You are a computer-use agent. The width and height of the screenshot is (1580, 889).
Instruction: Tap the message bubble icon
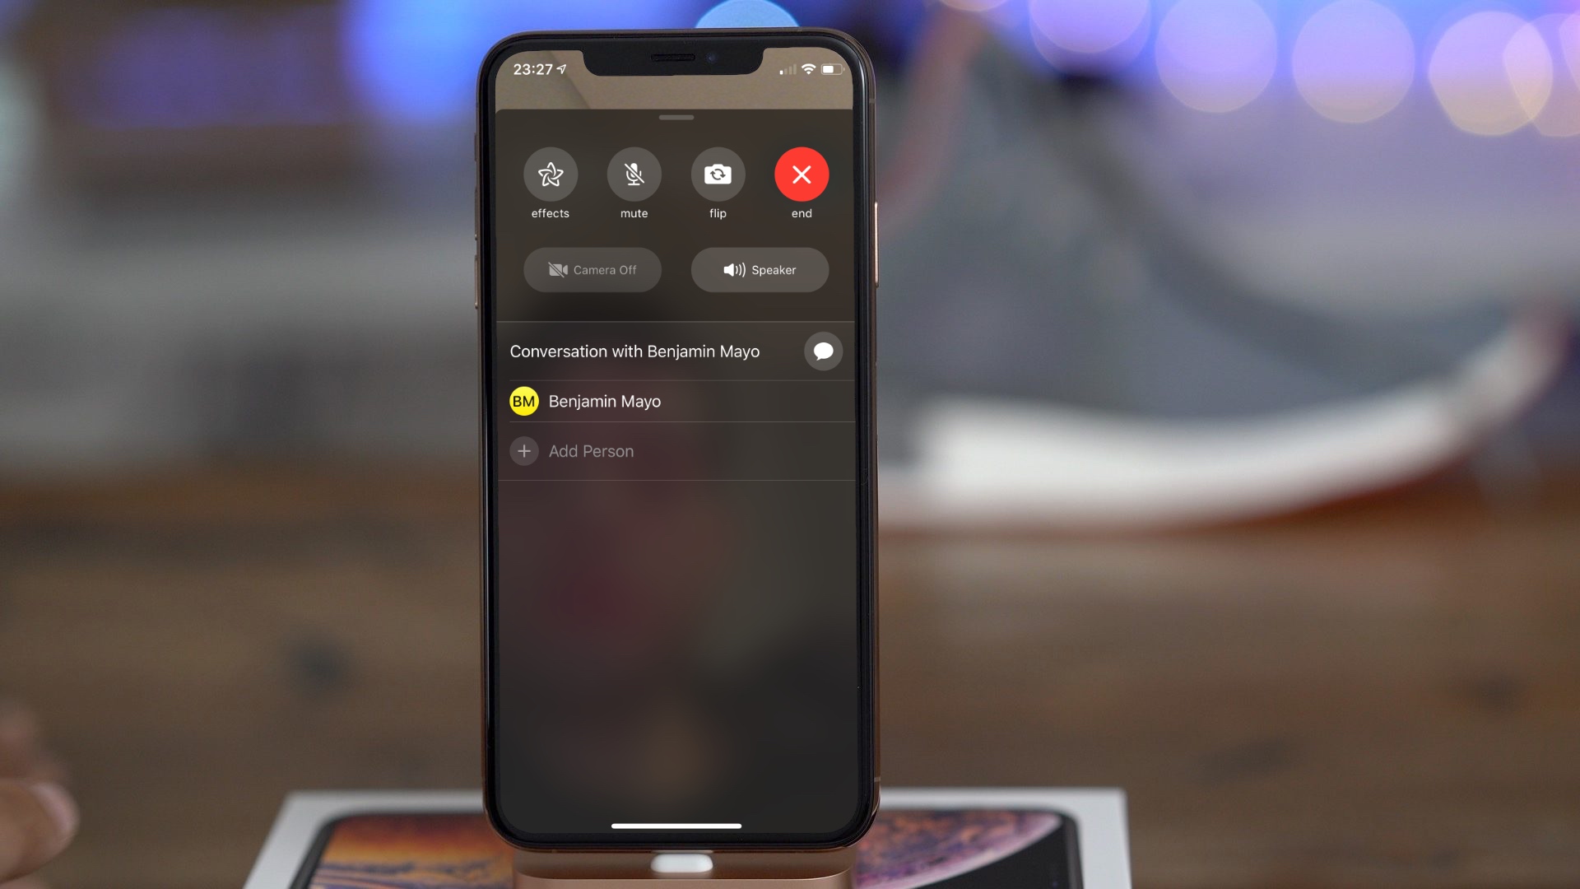[823, 350]
